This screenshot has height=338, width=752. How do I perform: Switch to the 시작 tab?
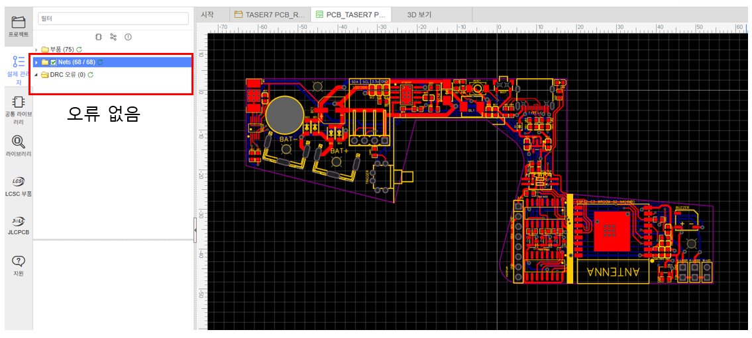click(207, 15)
